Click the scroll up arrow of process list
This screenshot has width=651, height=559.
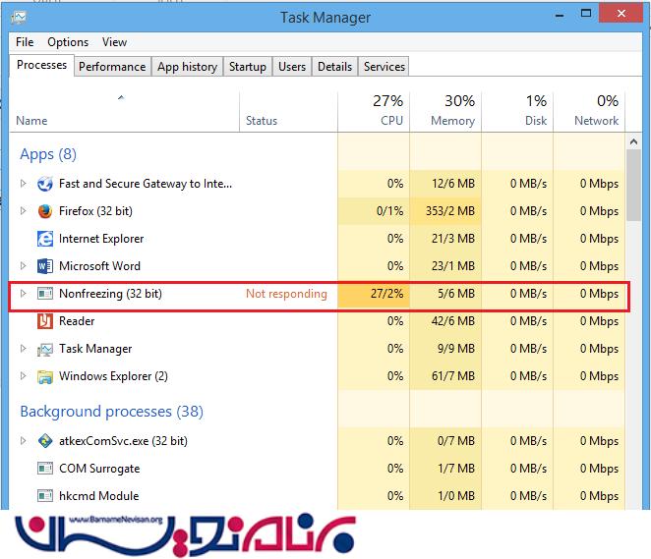[x=635, y=143]
